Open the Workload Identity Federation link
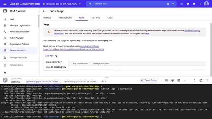The height and width of the screenshot is (119, 212). pos(192,30)
